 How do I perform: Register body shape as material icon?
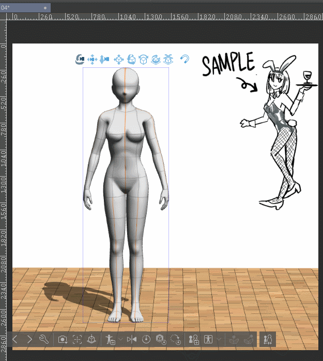pyautogui.click(x=194, y=339)
